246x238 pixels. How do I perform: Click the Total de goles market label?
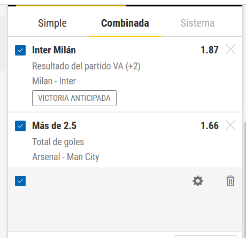(x=58, y=142)
